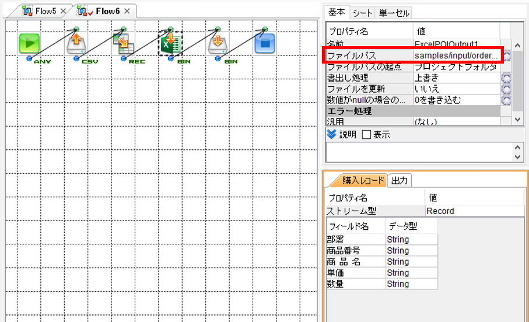Click the property list scrollbar down arrow
Image resolution: width=529 pixels, height=322 pixels.
coord(517,119)
